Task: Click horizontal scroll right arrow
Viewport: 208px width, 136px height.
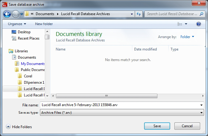Action: click(x=203, y=96)
